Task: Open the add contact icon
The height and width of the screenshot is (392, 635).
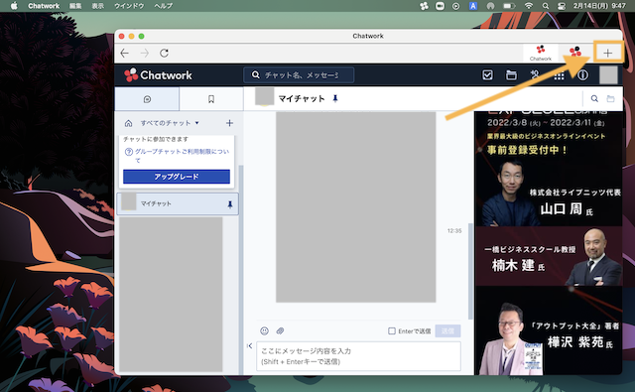Action: coord(535,74)
